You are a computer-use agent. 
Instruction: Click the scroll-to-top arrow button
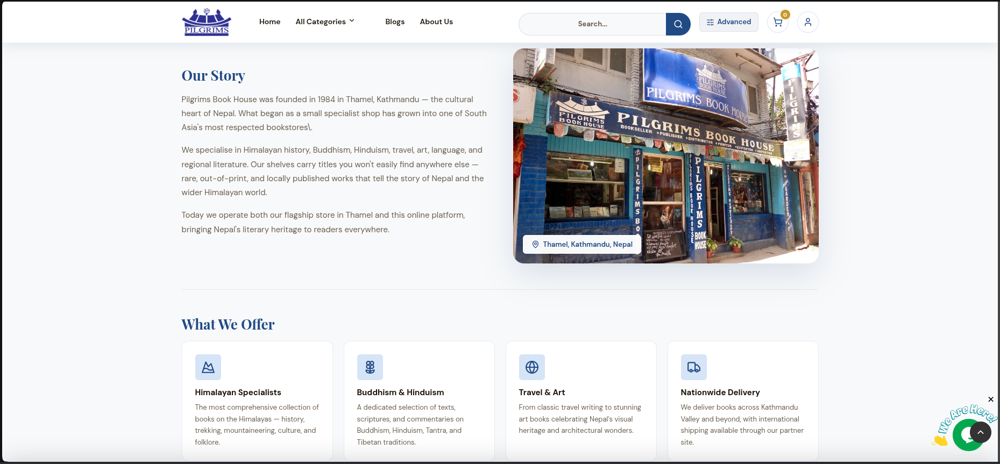(x=981, y=432)
